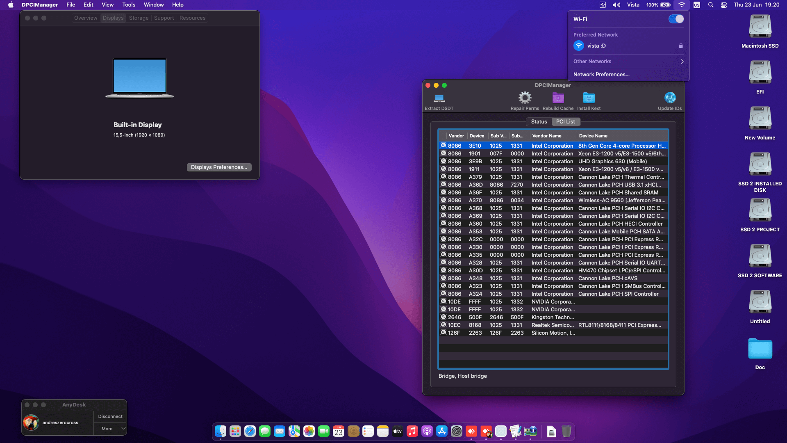The height and width of the screenshot is (443, 787).
Task: Sort by the Device Name column header
Action: pos(622,136)
